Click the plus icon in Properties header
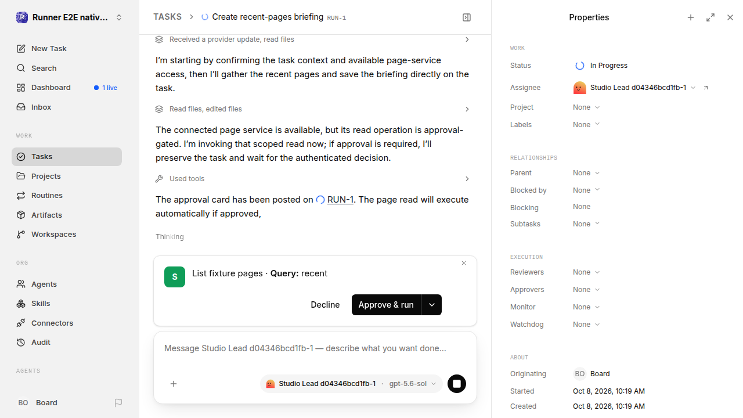The height and width of the screenshot is (418, 743). [x=691, y=17]
